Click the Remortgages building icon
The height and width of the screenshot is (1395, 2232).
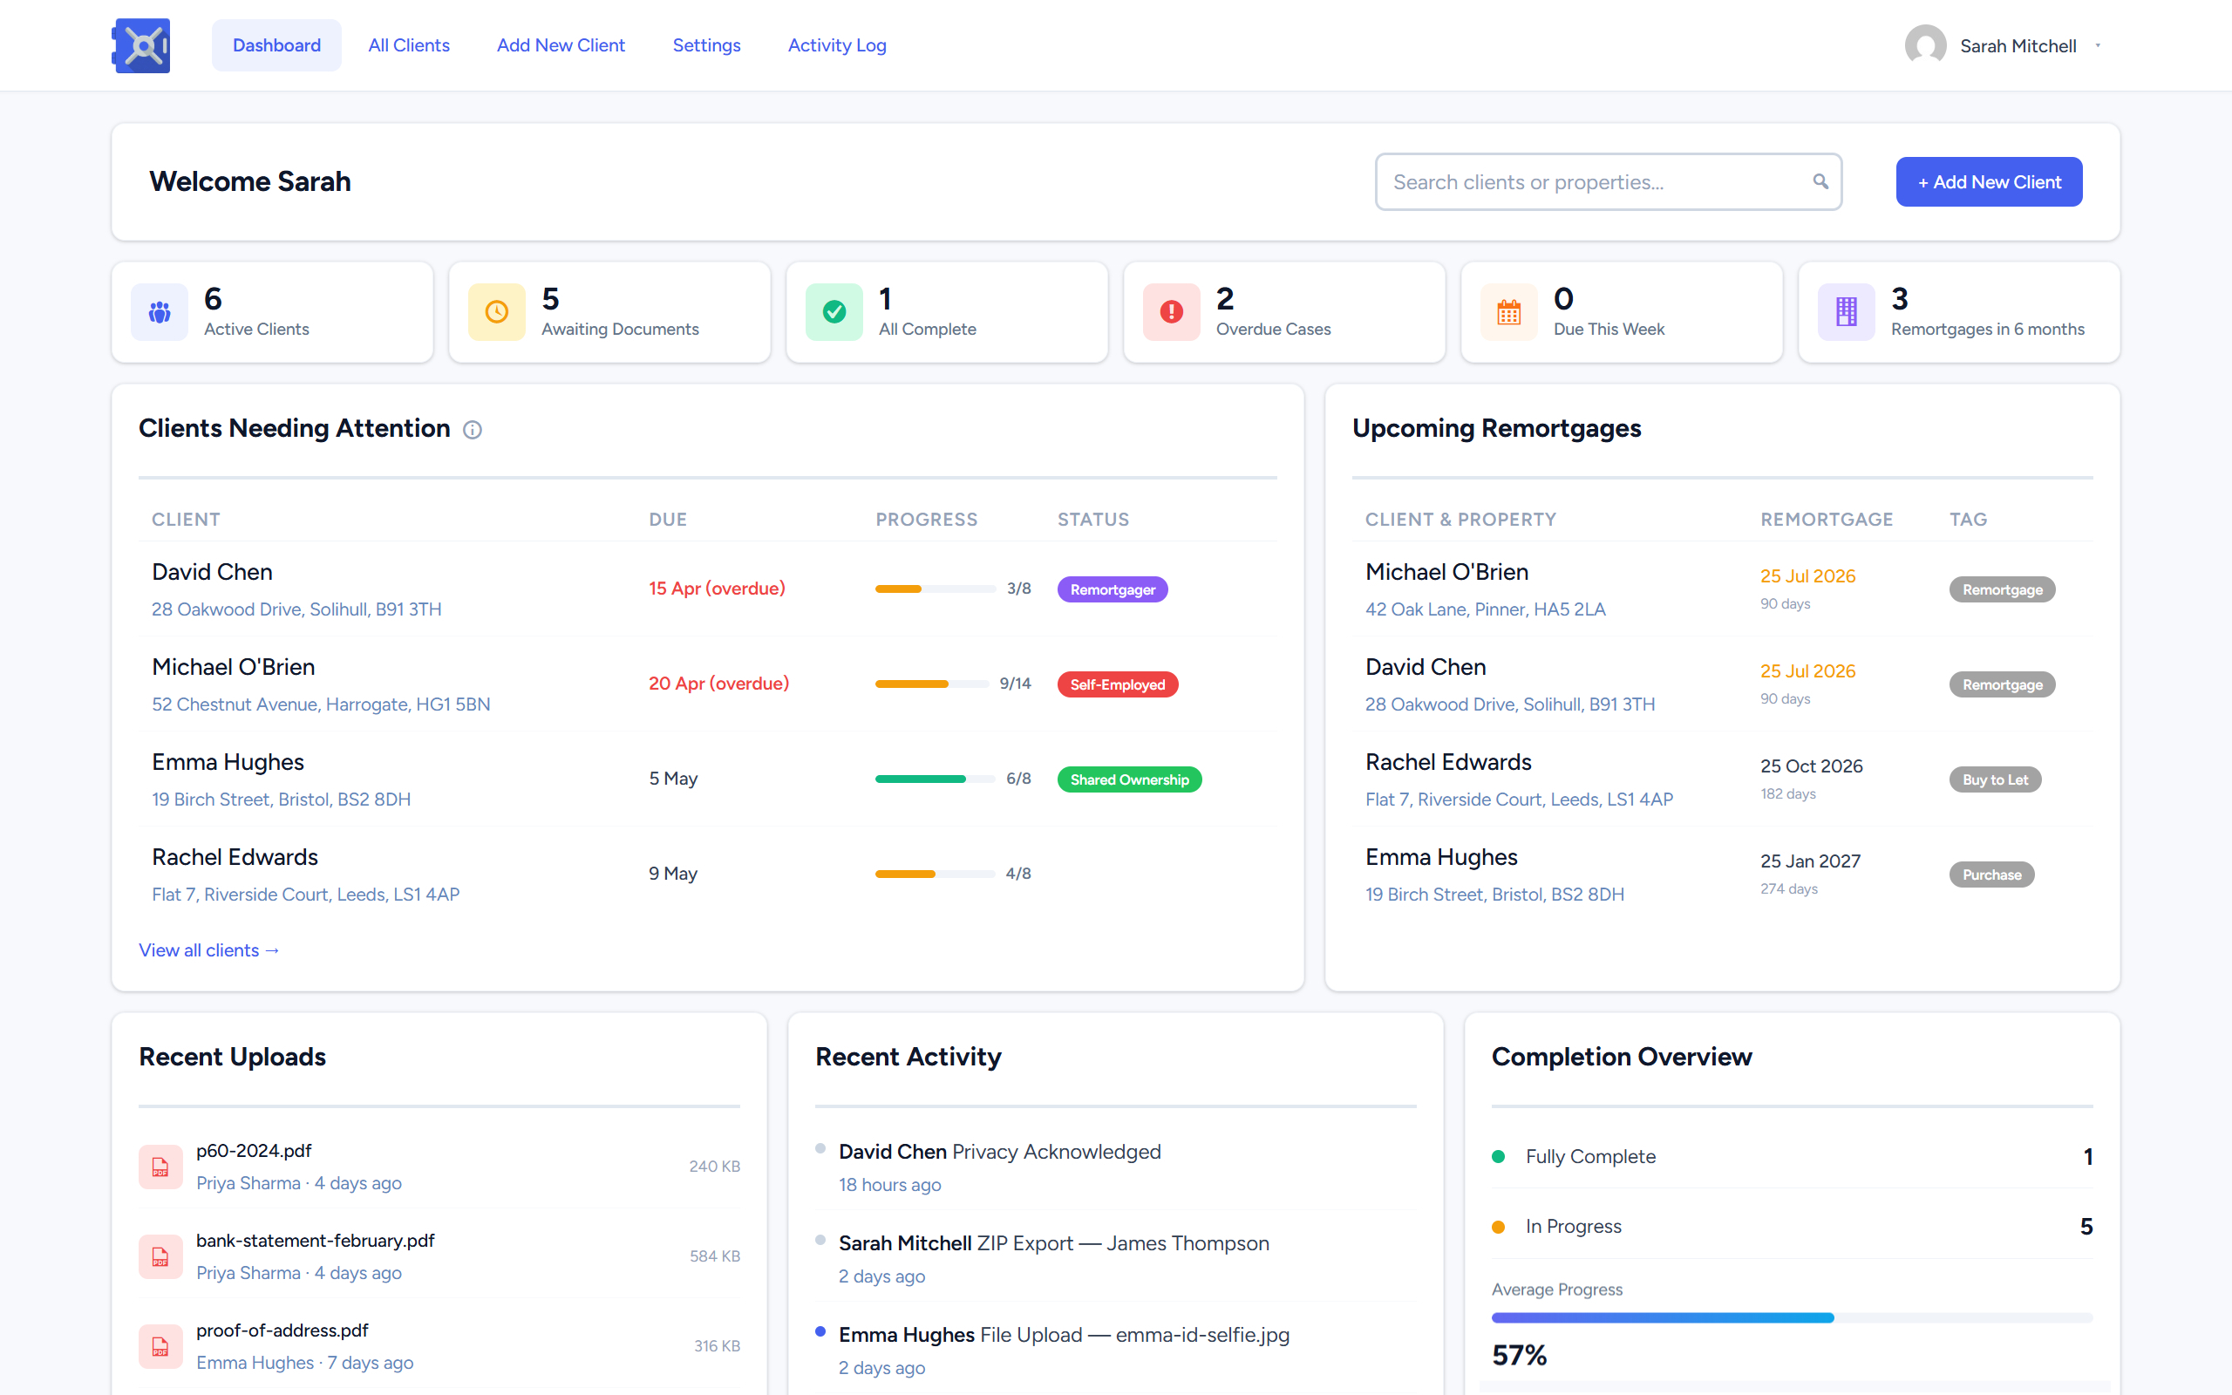(x=1847, y=312)
